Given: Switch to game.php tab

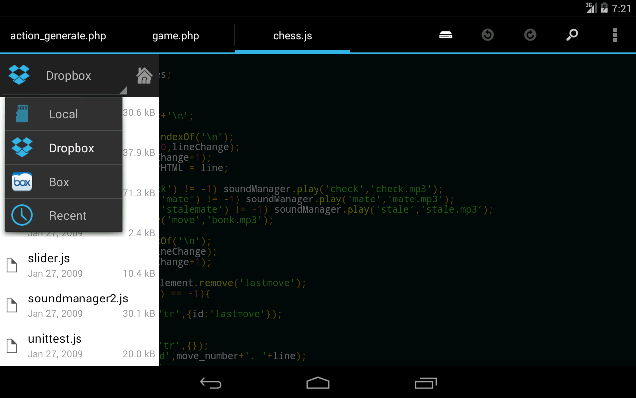Looking at the screenshot, I should tap(175, 36).
